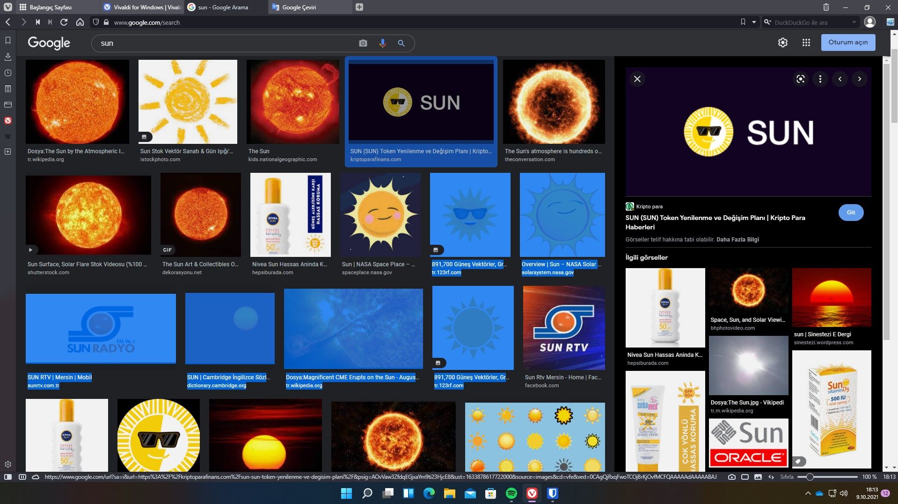The width and height of the screenshot is (898, 504).
Task: Click the rewind history button
Action: 37,22
